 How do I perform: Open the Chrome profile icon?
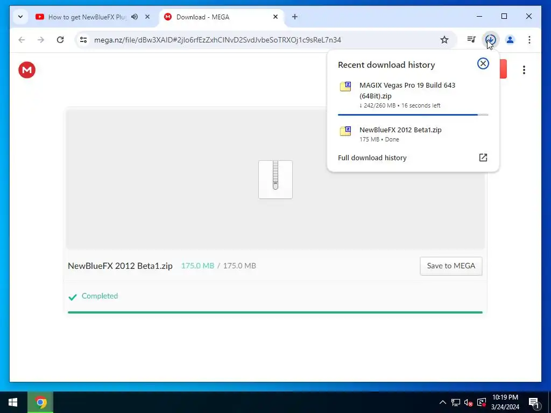[510, 40]
